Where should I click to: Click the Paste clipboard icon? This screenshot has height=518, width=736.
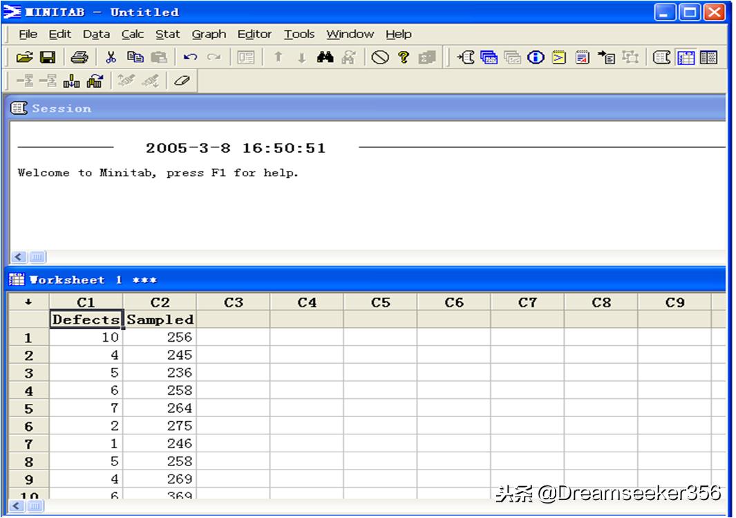[x=159, y=57]
